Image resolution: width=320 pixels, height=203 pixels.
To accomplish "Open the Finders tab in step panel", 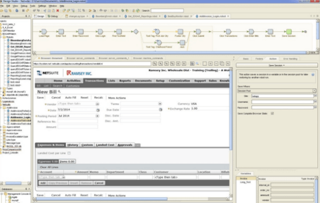I will 259,59.
